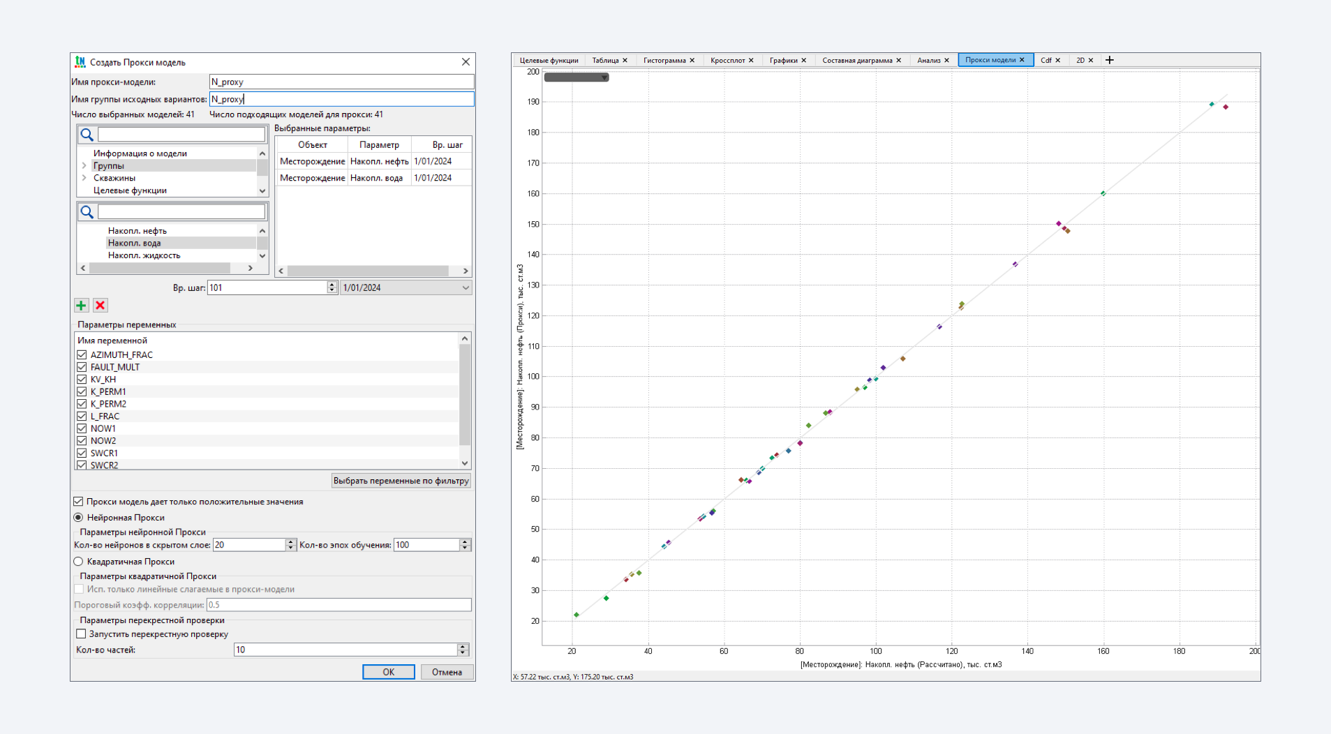Viewport: 1331px width, 734px height.
Task: Close the Прокси модели tab
Action: coord(1022,60)
